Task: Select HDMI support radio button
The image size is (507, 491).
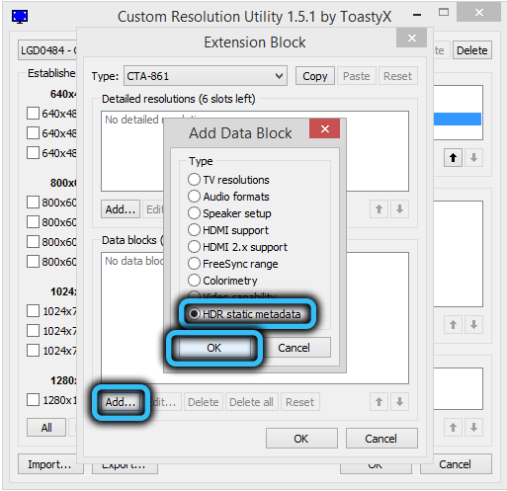Action: tap(194, 230)
